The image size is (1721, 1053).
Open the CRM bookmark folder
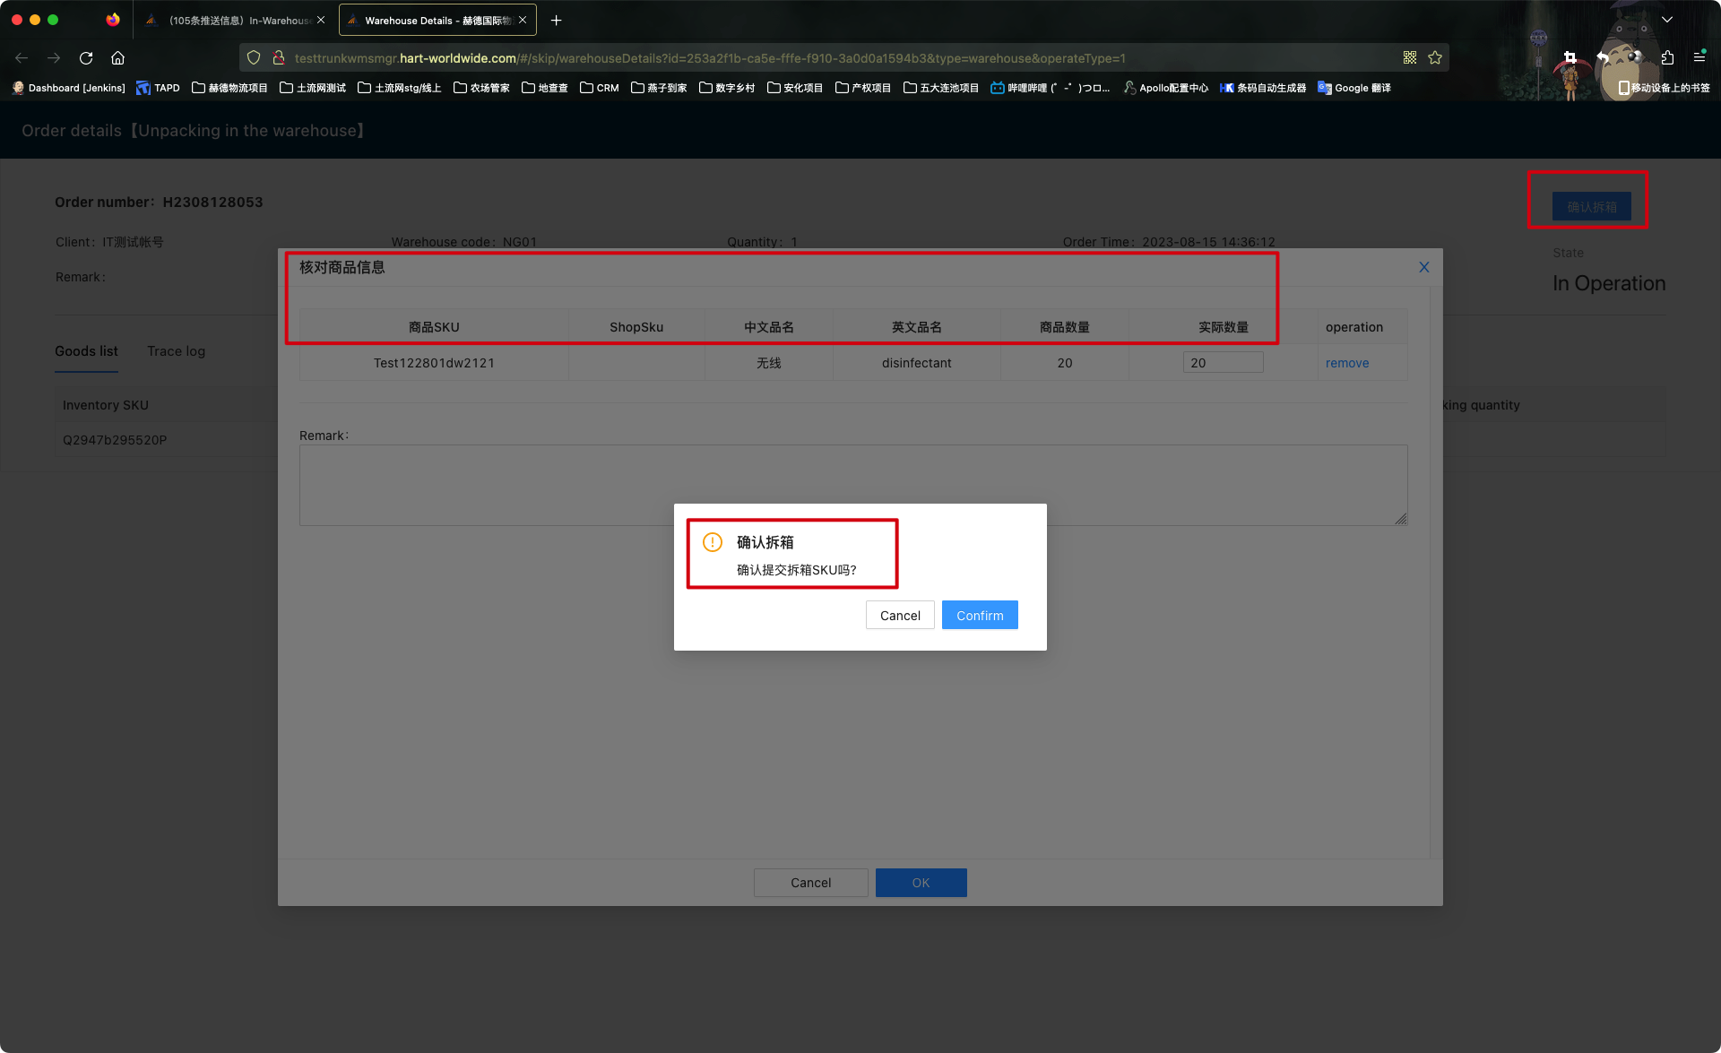(599, 88)
